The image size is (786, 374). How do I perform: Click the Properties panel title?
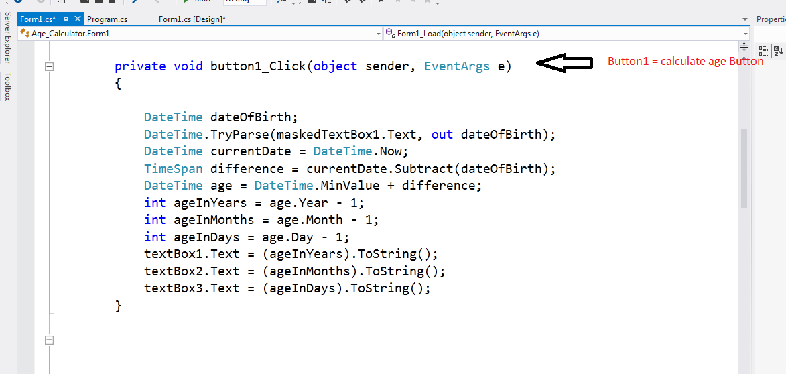pos(771,19)
